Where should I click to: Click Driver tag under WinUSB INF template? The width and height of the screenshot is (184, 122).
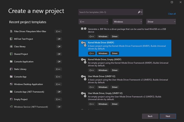(115, 36)
